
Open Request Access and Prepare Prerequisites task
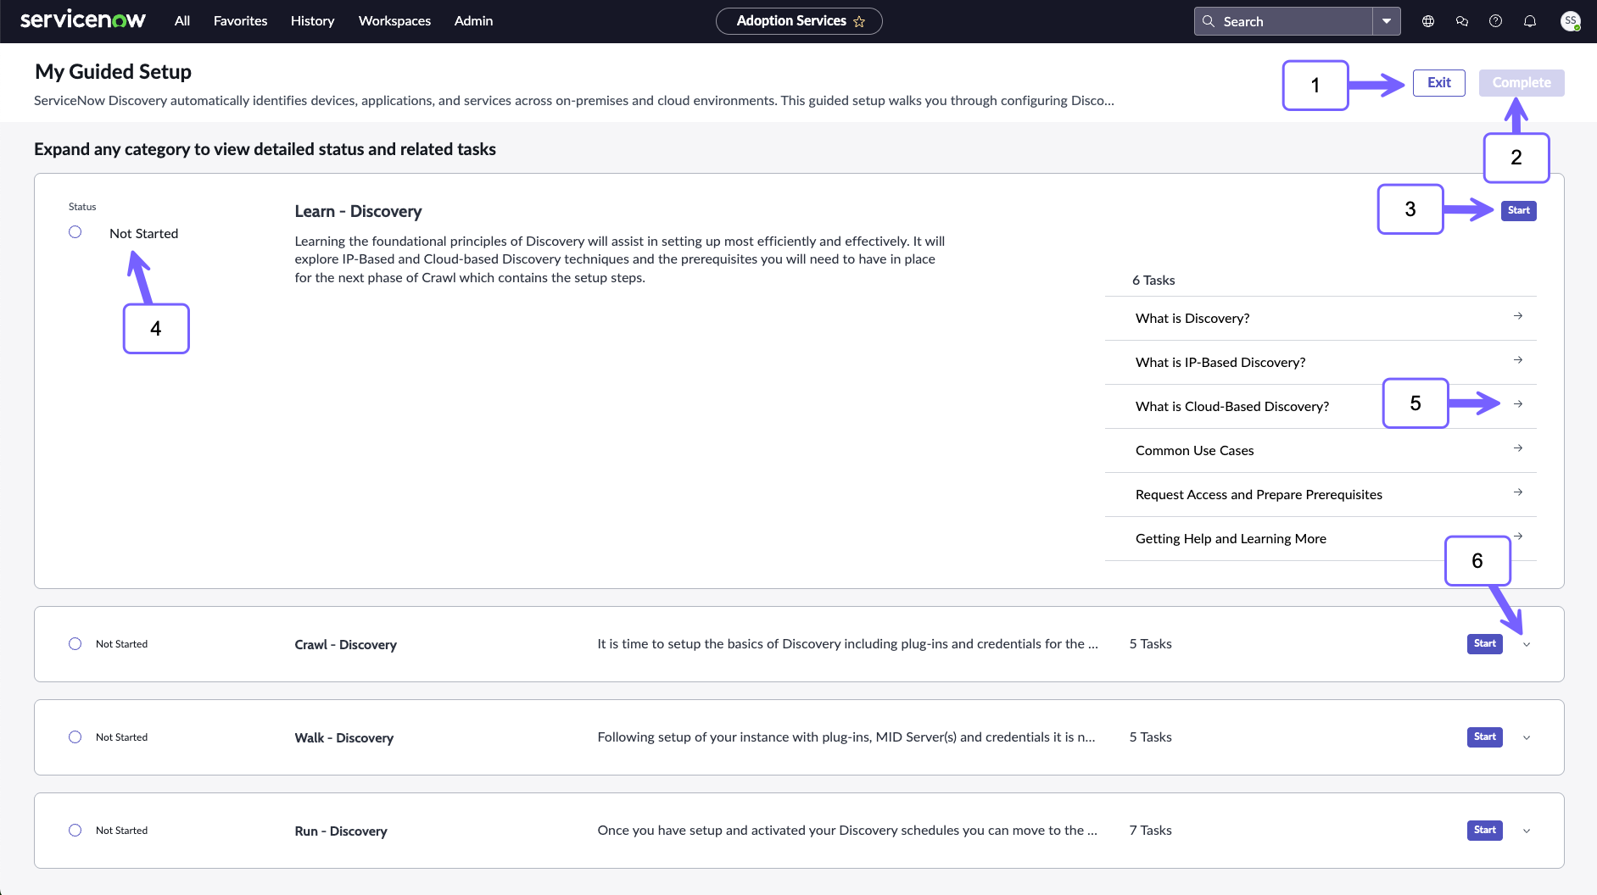pos(1321,495)
